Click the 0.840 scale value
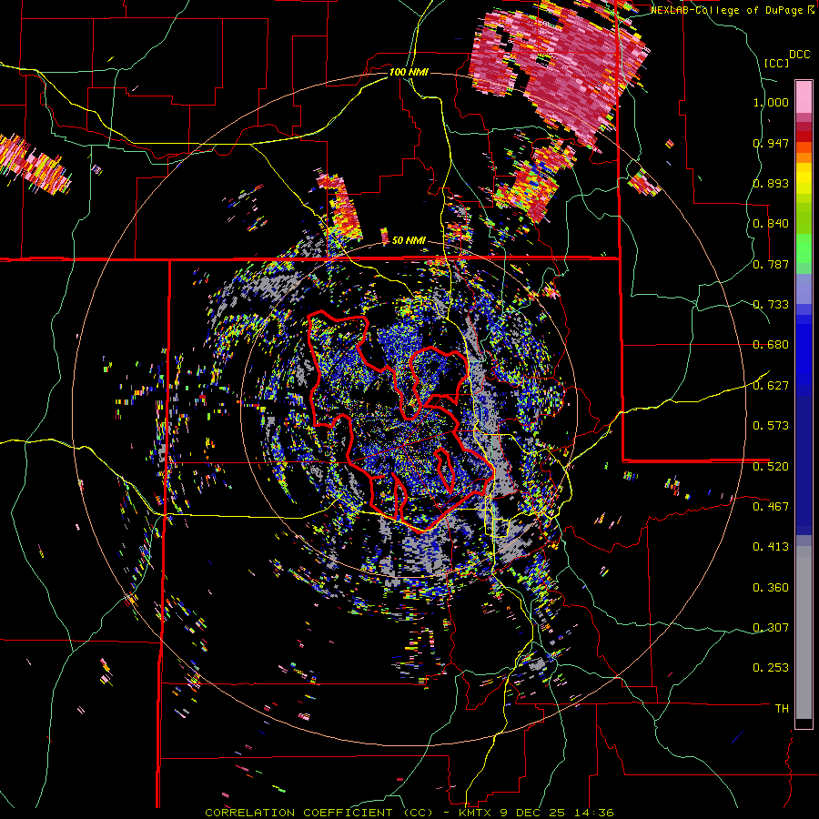819x819 pixels. point(771,224)
